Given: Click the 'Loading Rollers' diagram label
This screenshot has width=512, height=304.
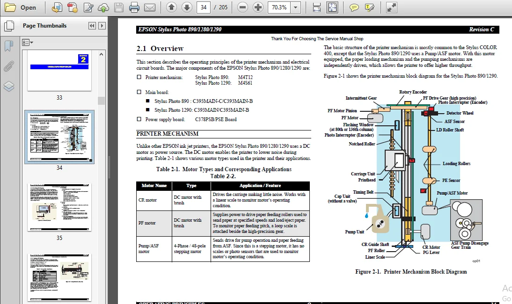Looking at the screenshot, I should pyautogui.click(x=456, y=163).
